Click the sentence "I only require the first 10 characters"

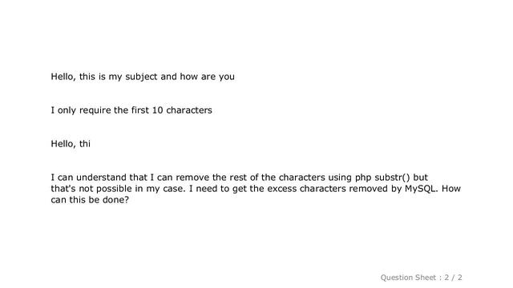pos(131,110)
